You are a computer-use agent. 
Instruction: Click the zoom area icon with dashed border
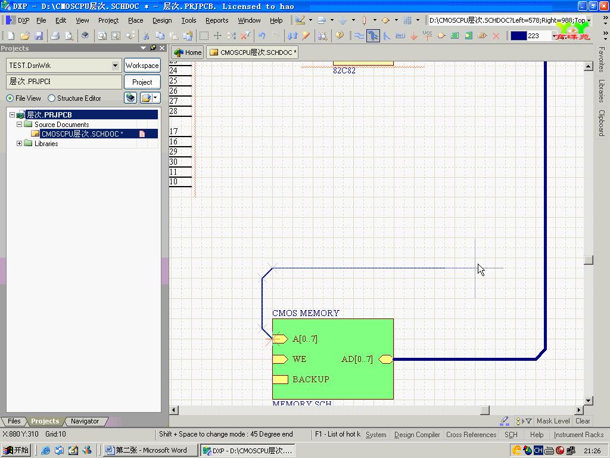pyautogui.click(x=116, y=36)
